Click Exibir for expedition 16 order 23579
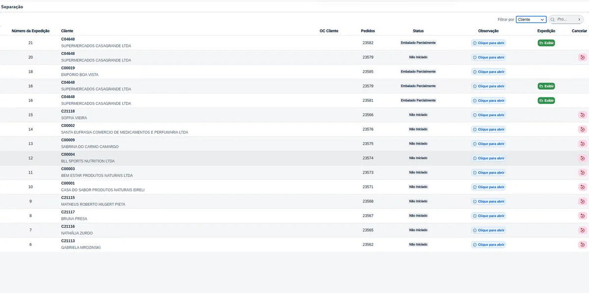589x293 pixels. click(546, 86)
